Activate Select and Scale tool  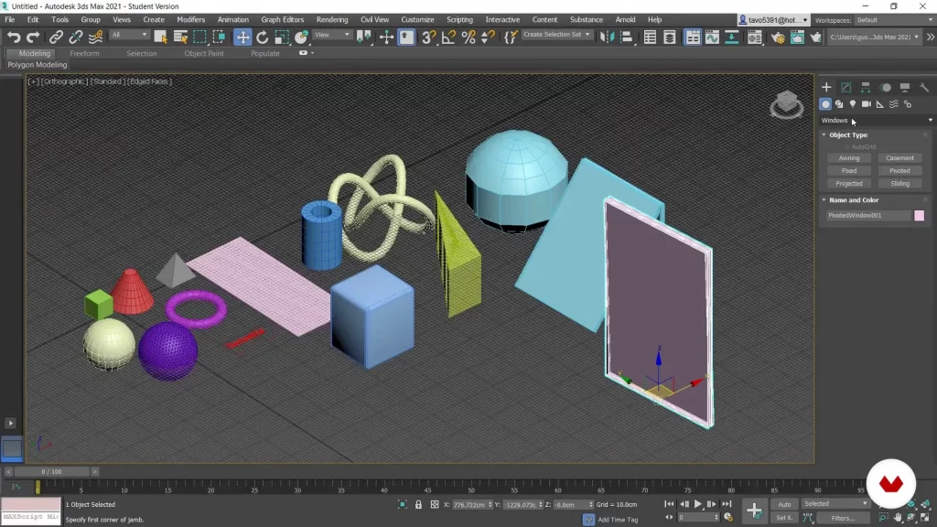point(282,37)
